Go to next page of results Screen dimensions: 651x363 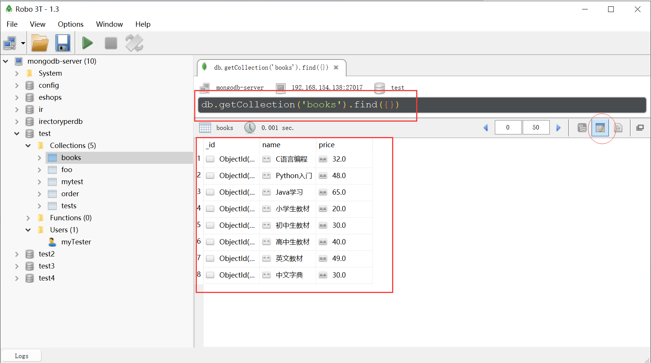click(558, 128)
